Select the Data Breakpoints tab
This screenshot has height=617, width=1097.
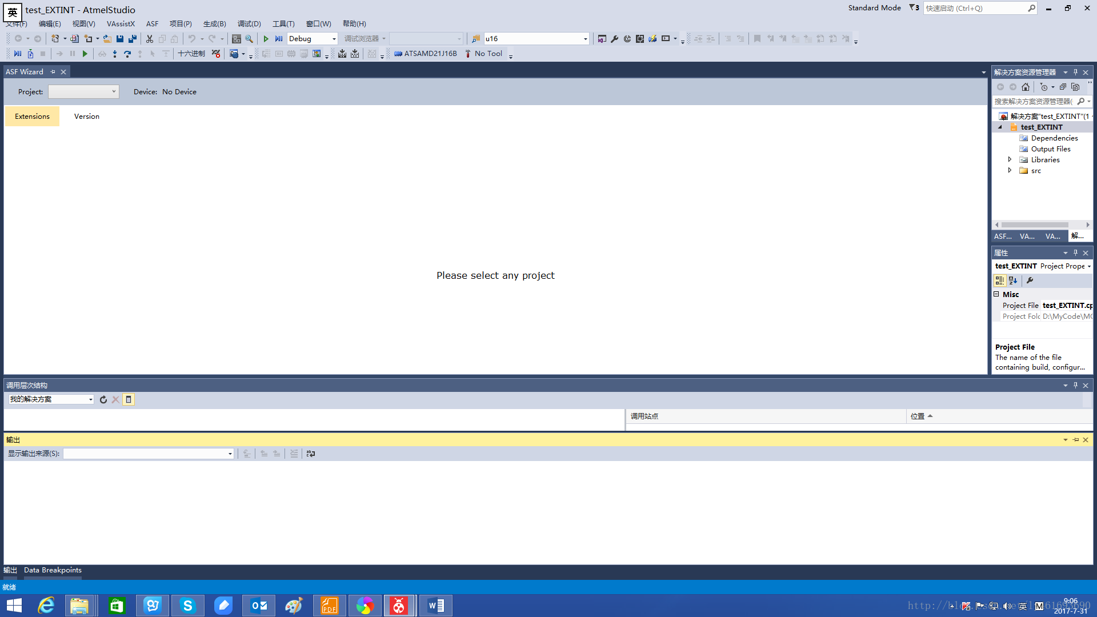(53, 570)
